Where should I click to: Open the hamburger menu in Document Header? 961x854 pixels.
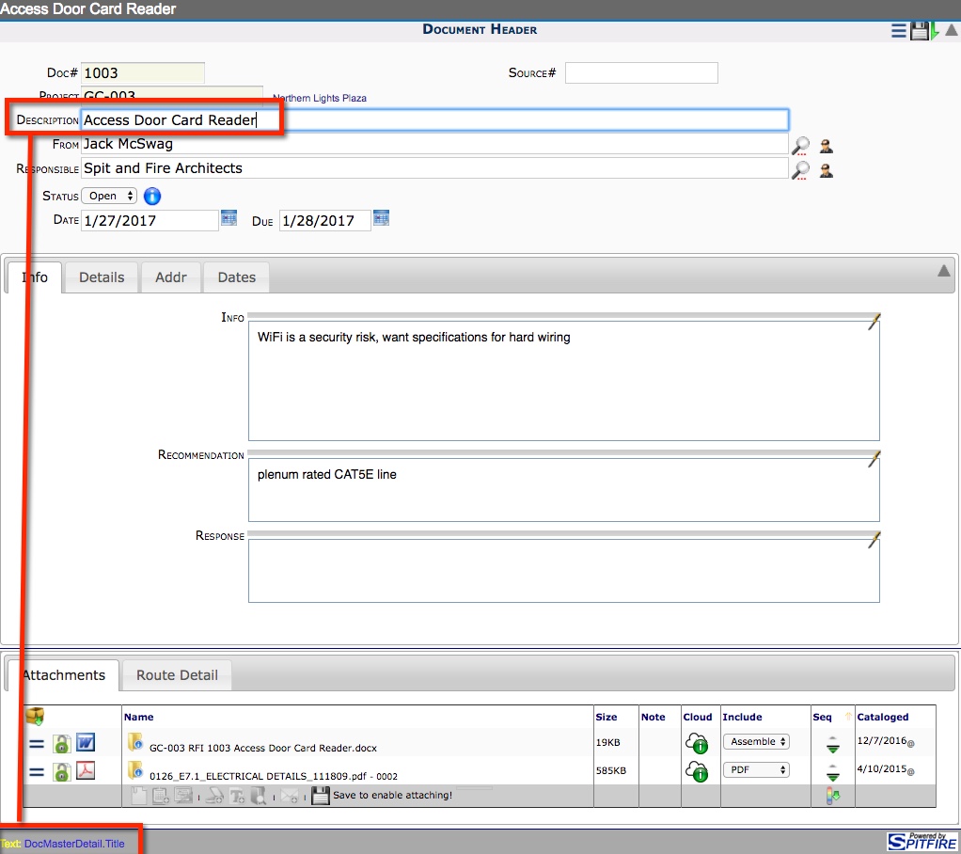pos(899,31)
